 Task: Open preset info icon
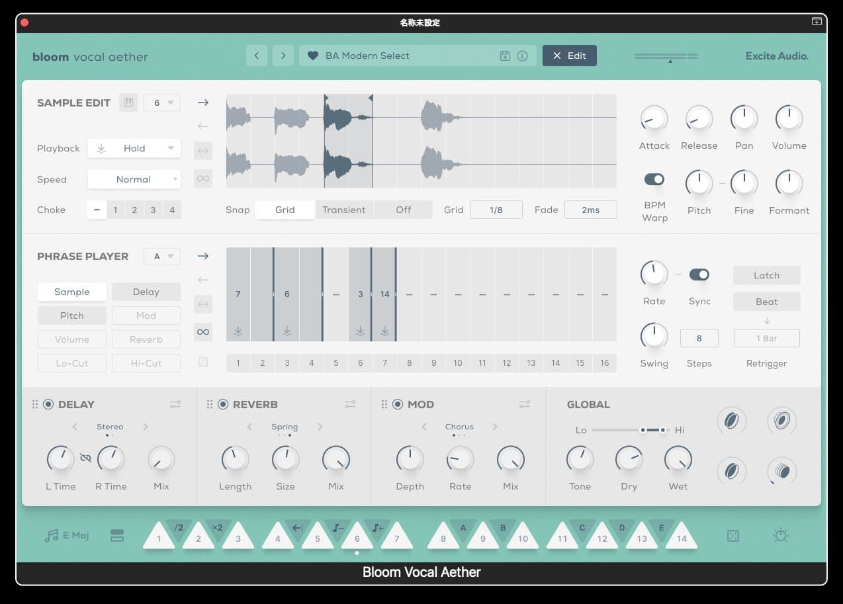coord(523,56)
